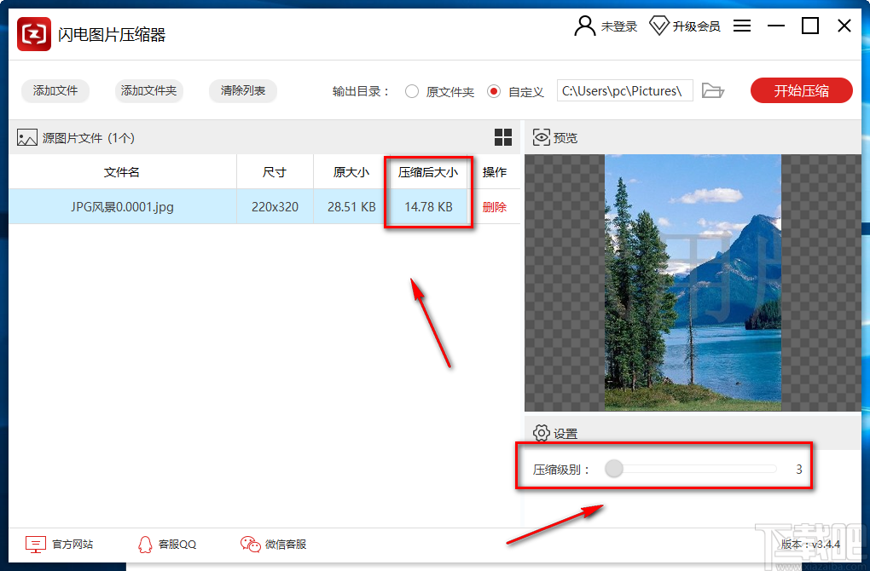Click the 尺寸 column header
870x571 pixels.
[275, 172]
